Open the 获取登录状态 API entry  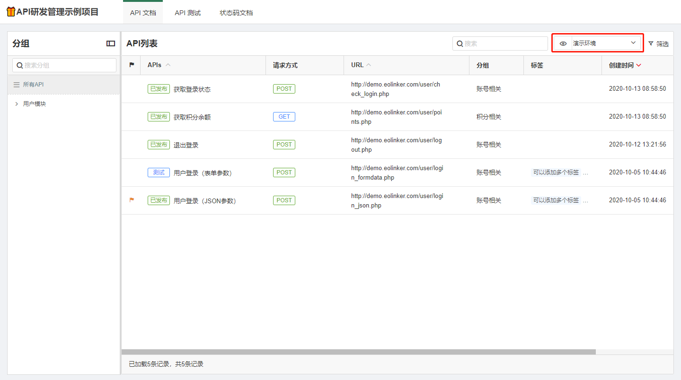click(x=192, y=89)
